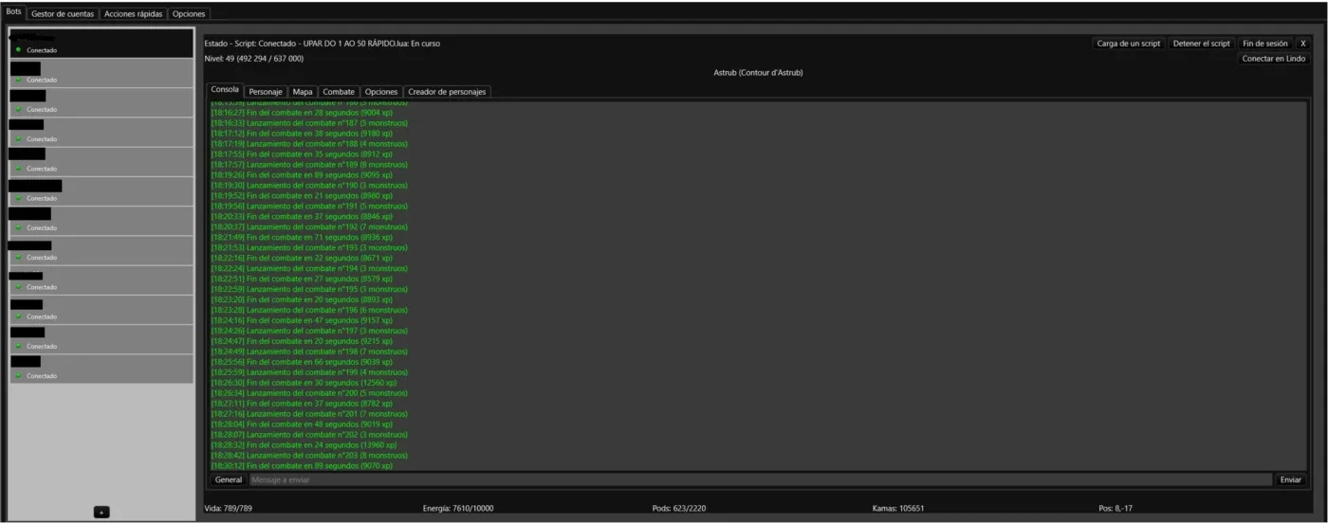Click log line for combate n°189
1328x523 pixels.
[309, 165]
